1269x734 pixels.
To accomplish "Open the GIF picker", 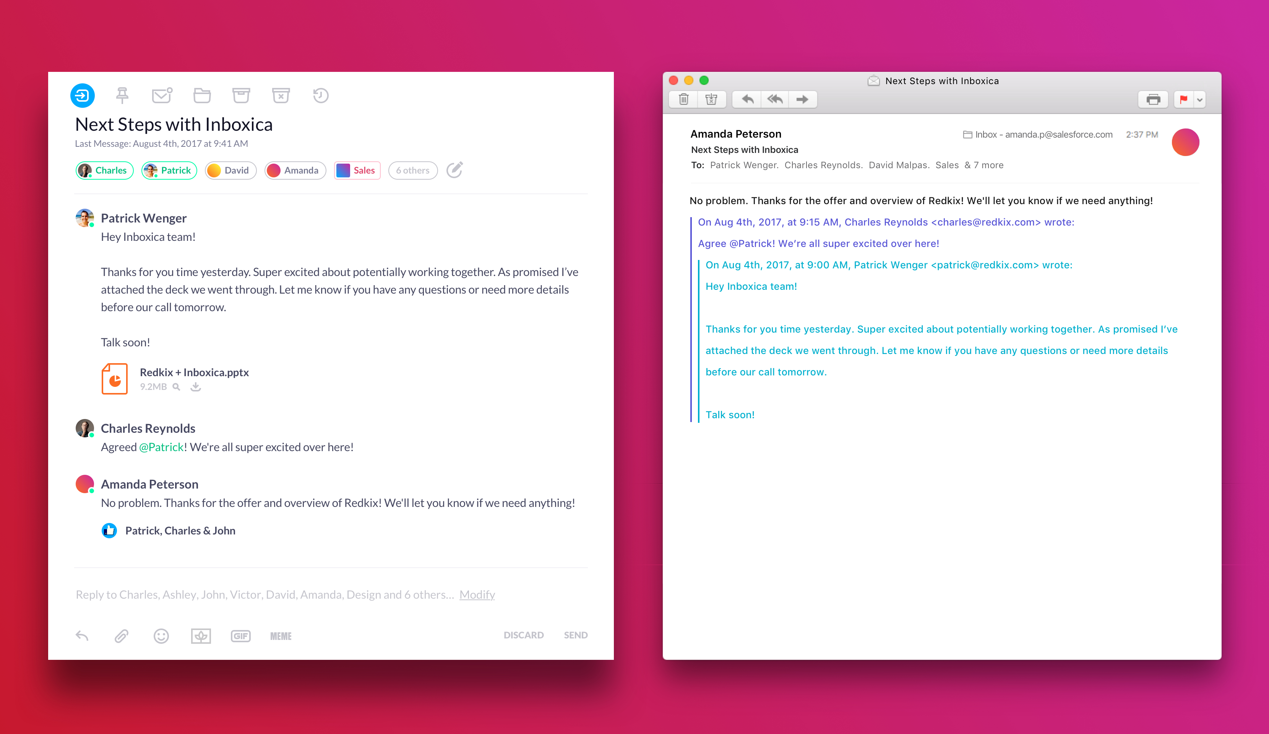I will pos(241,636).
